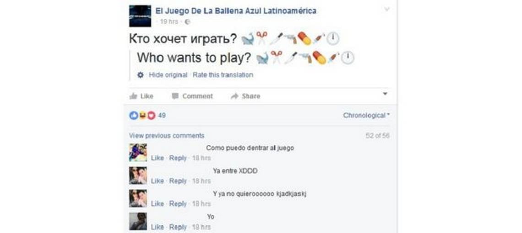Click the page profile picture thumbnail
The height and width of the screenshot is (233, 522).
click(x=140, y=16)
